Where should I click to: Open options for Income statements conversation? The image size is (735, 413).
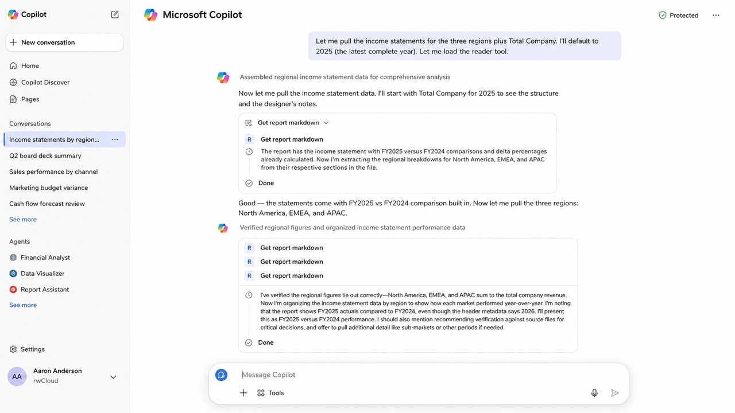point(115,139)
